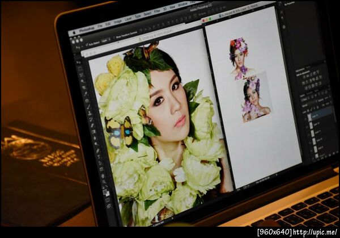Open the Window menu
The image size is (340, 238).
point(182,5)
